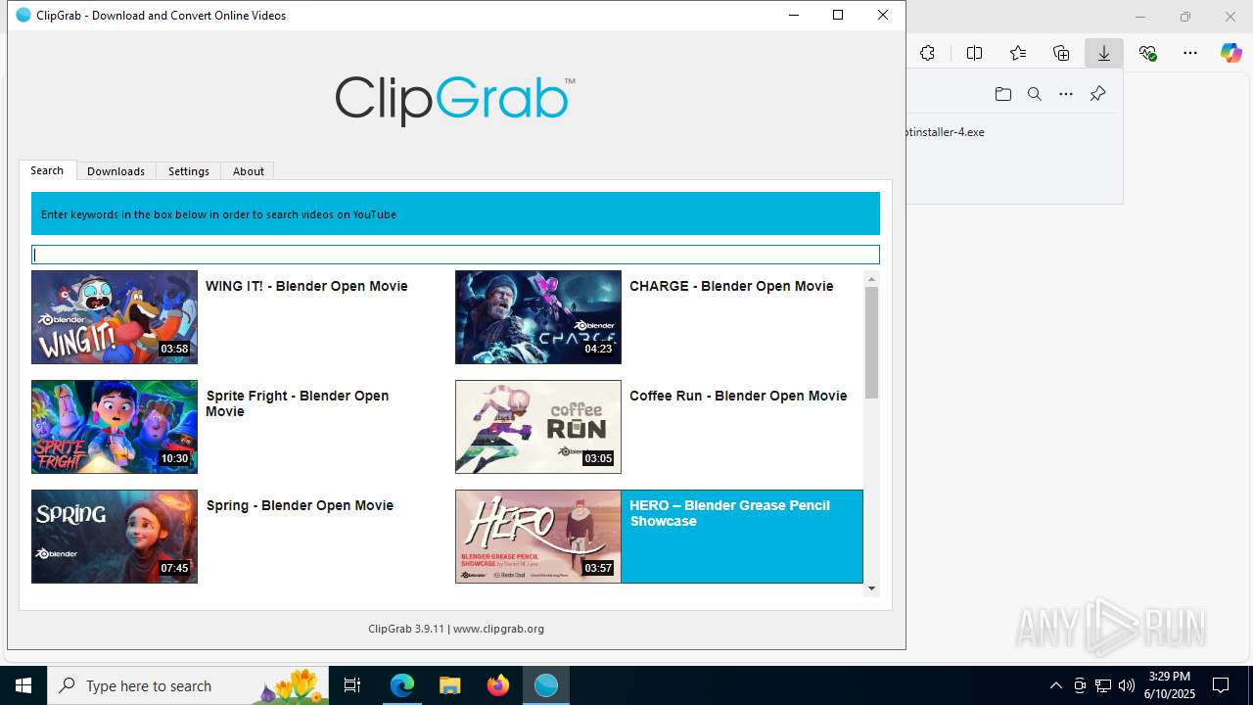1253x705 pixels.
Task: Open the notification center icon
Action: point(1221,685)
